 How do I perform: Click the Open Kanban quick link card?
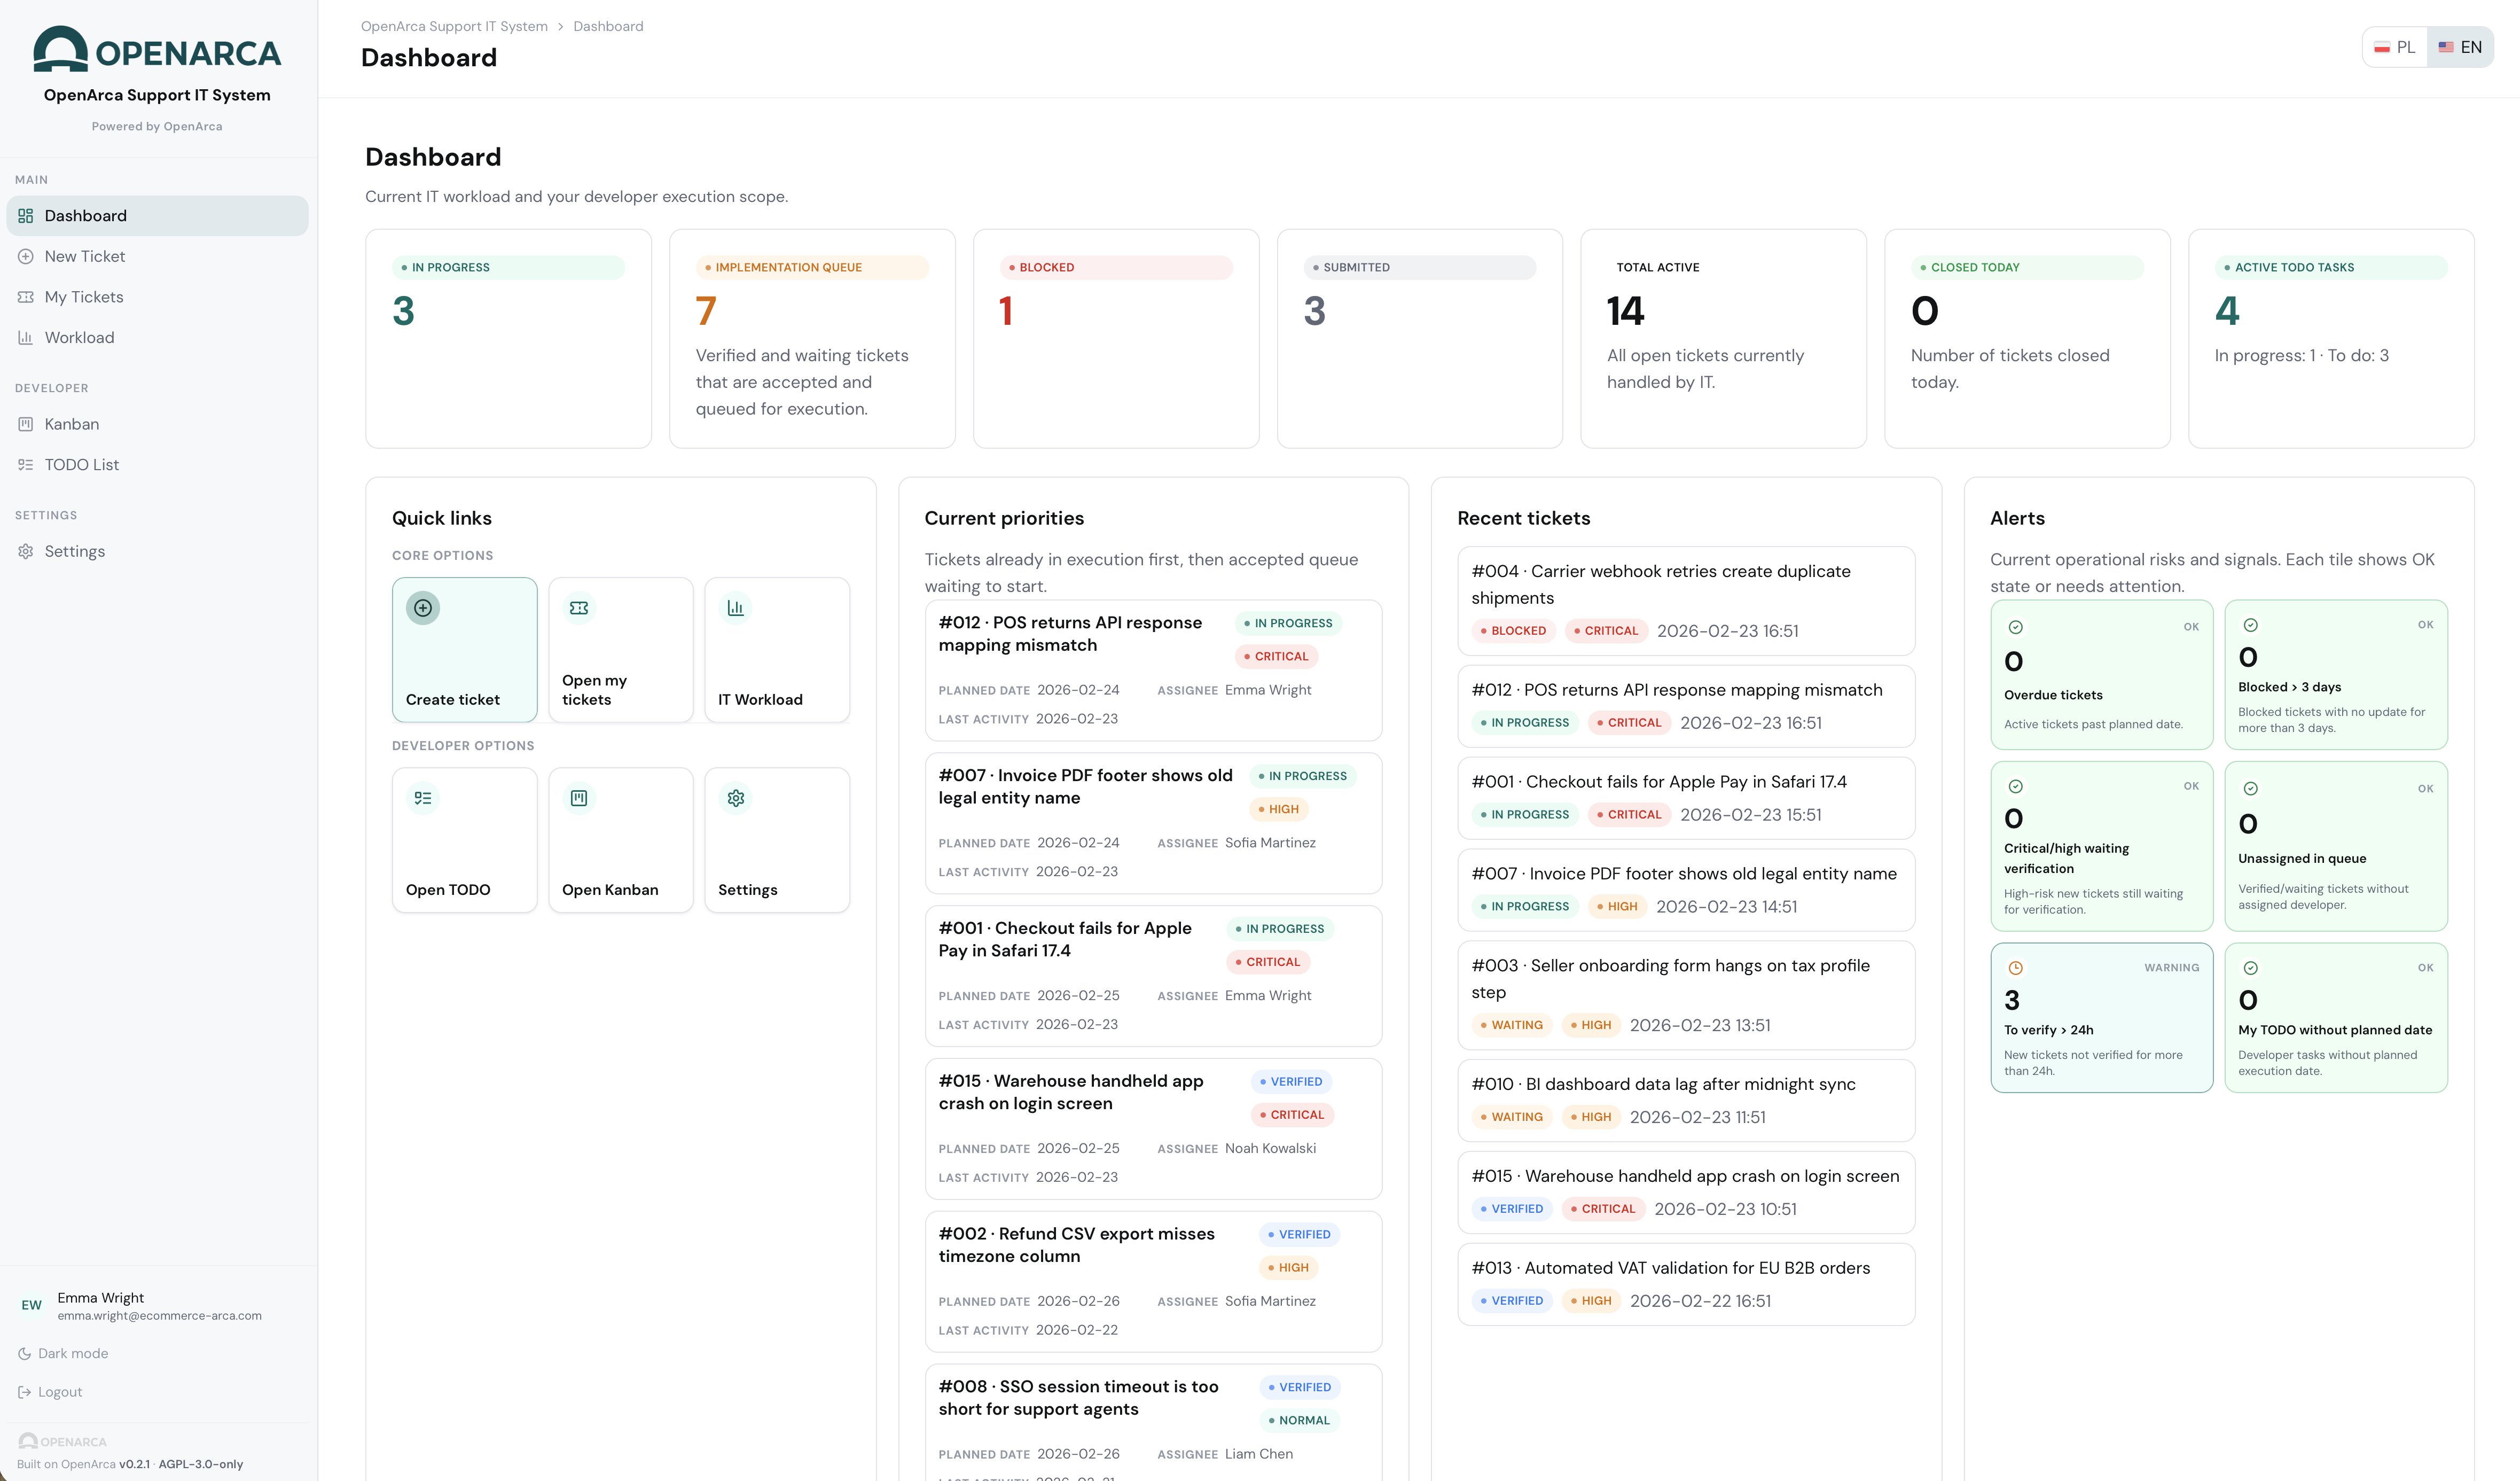pos(620,840)
